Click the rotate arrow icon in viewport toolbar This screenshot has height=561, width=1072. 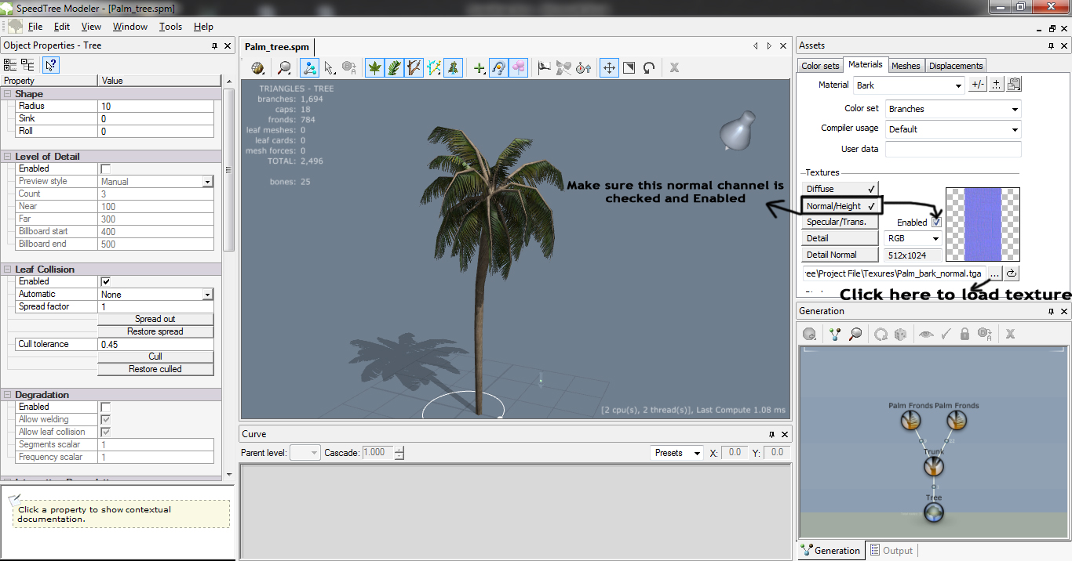click(x=649, y=68)
